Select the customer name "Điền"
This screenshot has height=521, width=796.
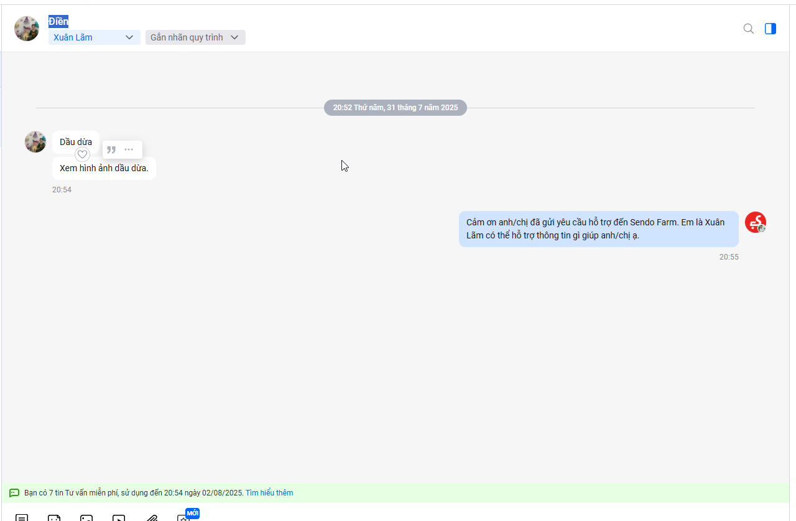58,21
